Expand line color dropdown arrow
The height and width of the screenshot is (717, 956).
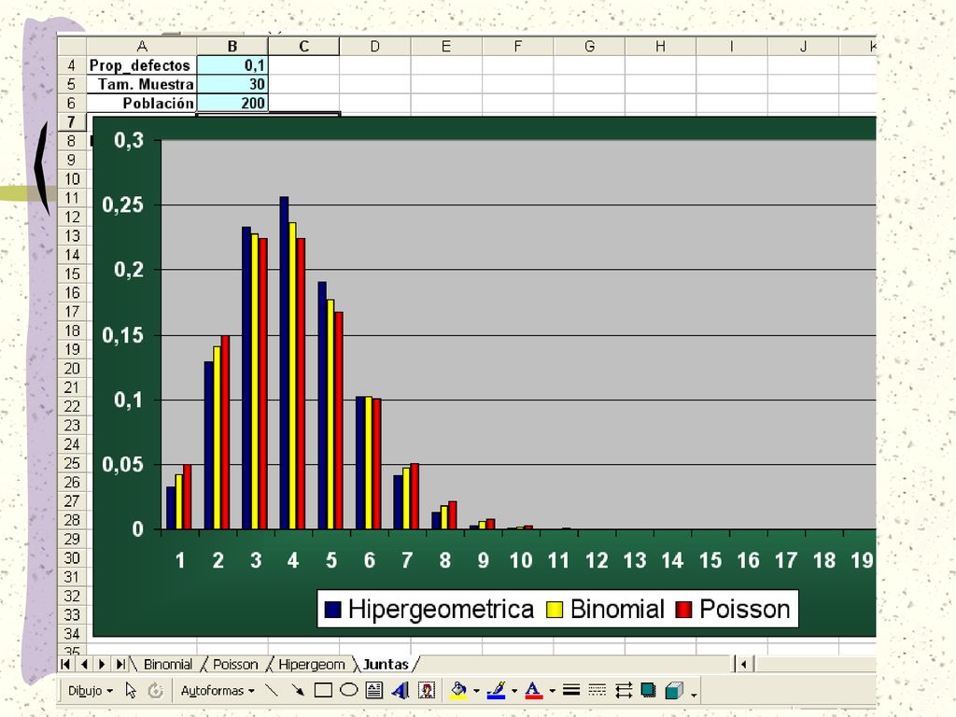514,691
